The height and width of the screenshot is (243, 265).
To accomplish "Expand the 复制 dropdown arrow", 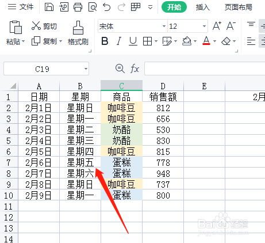I will tap(60, 41).
